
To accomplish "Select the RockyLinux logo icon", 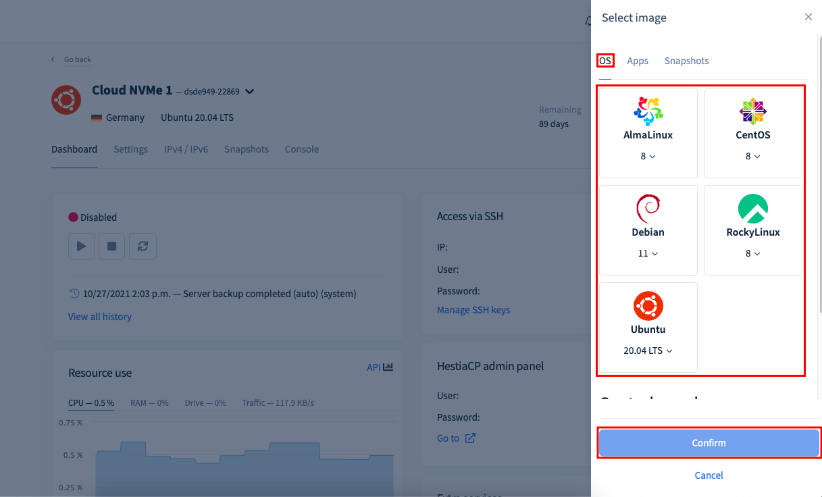I will pyautogui.click(x=753, y=209).
